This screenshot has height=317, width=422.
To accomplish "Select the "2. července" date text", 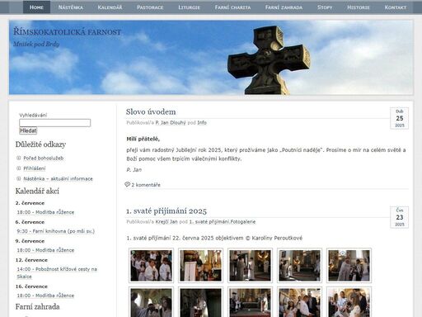I will 30,203.
